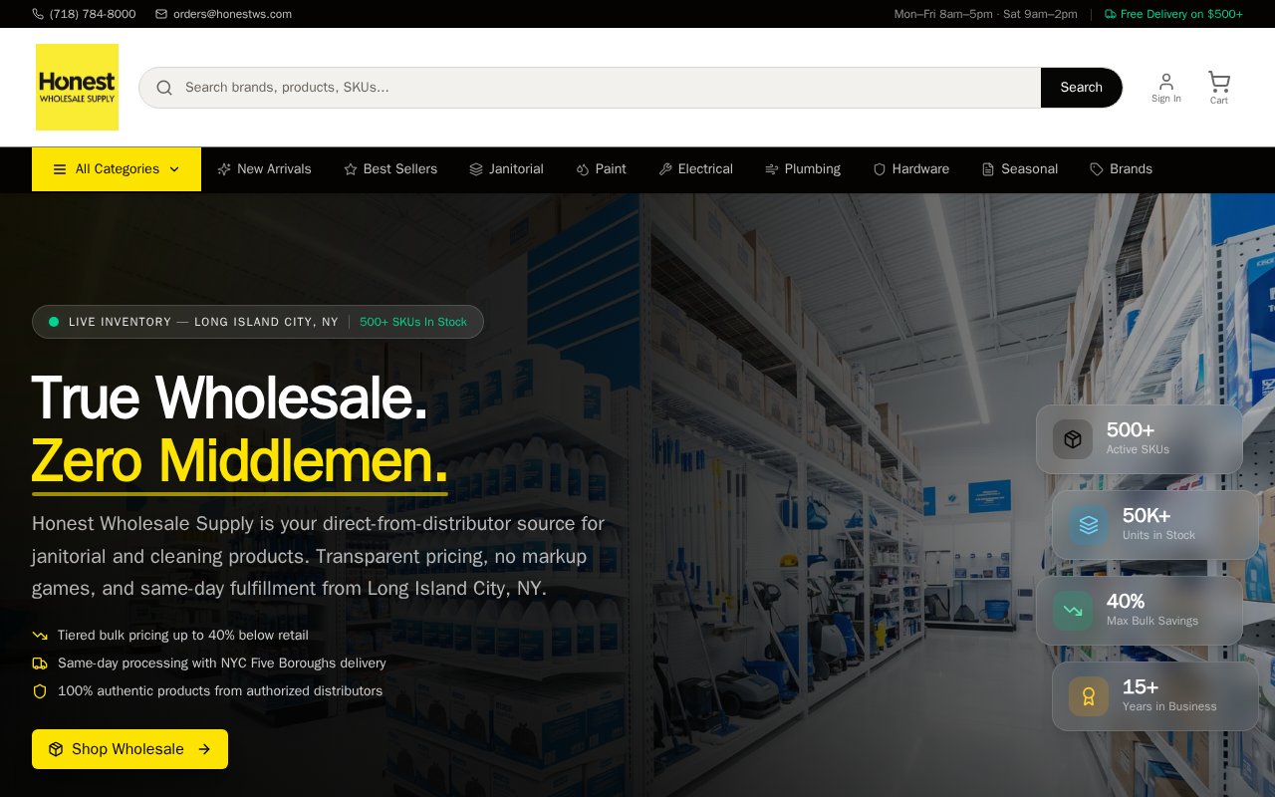This screenshot has height=797, width=1275.
Task: Click the layers icon beside Janitorial
Action: tap(476, 169)
